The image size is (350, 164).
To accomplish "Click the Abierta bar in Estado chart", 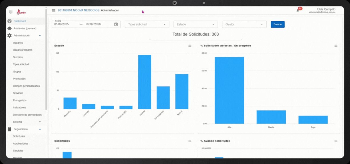I will click(144, 82).
